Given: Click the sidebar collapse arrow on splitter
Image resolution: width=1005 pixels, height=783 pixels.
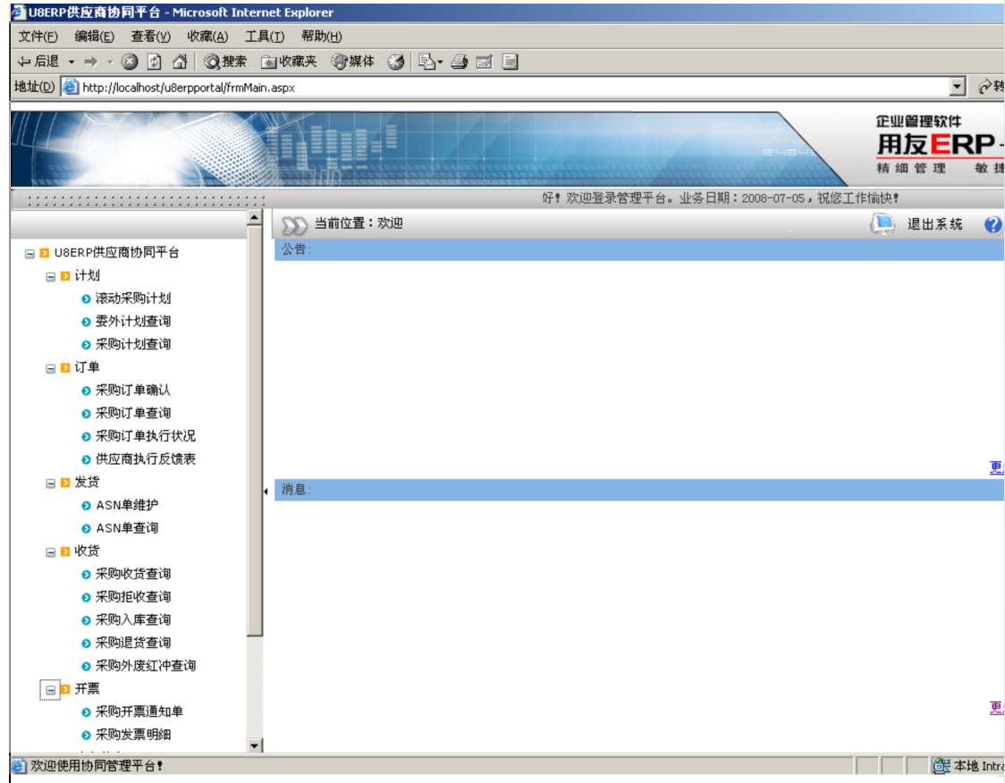Looking at the screenshot, I should [x=266, y=492].
